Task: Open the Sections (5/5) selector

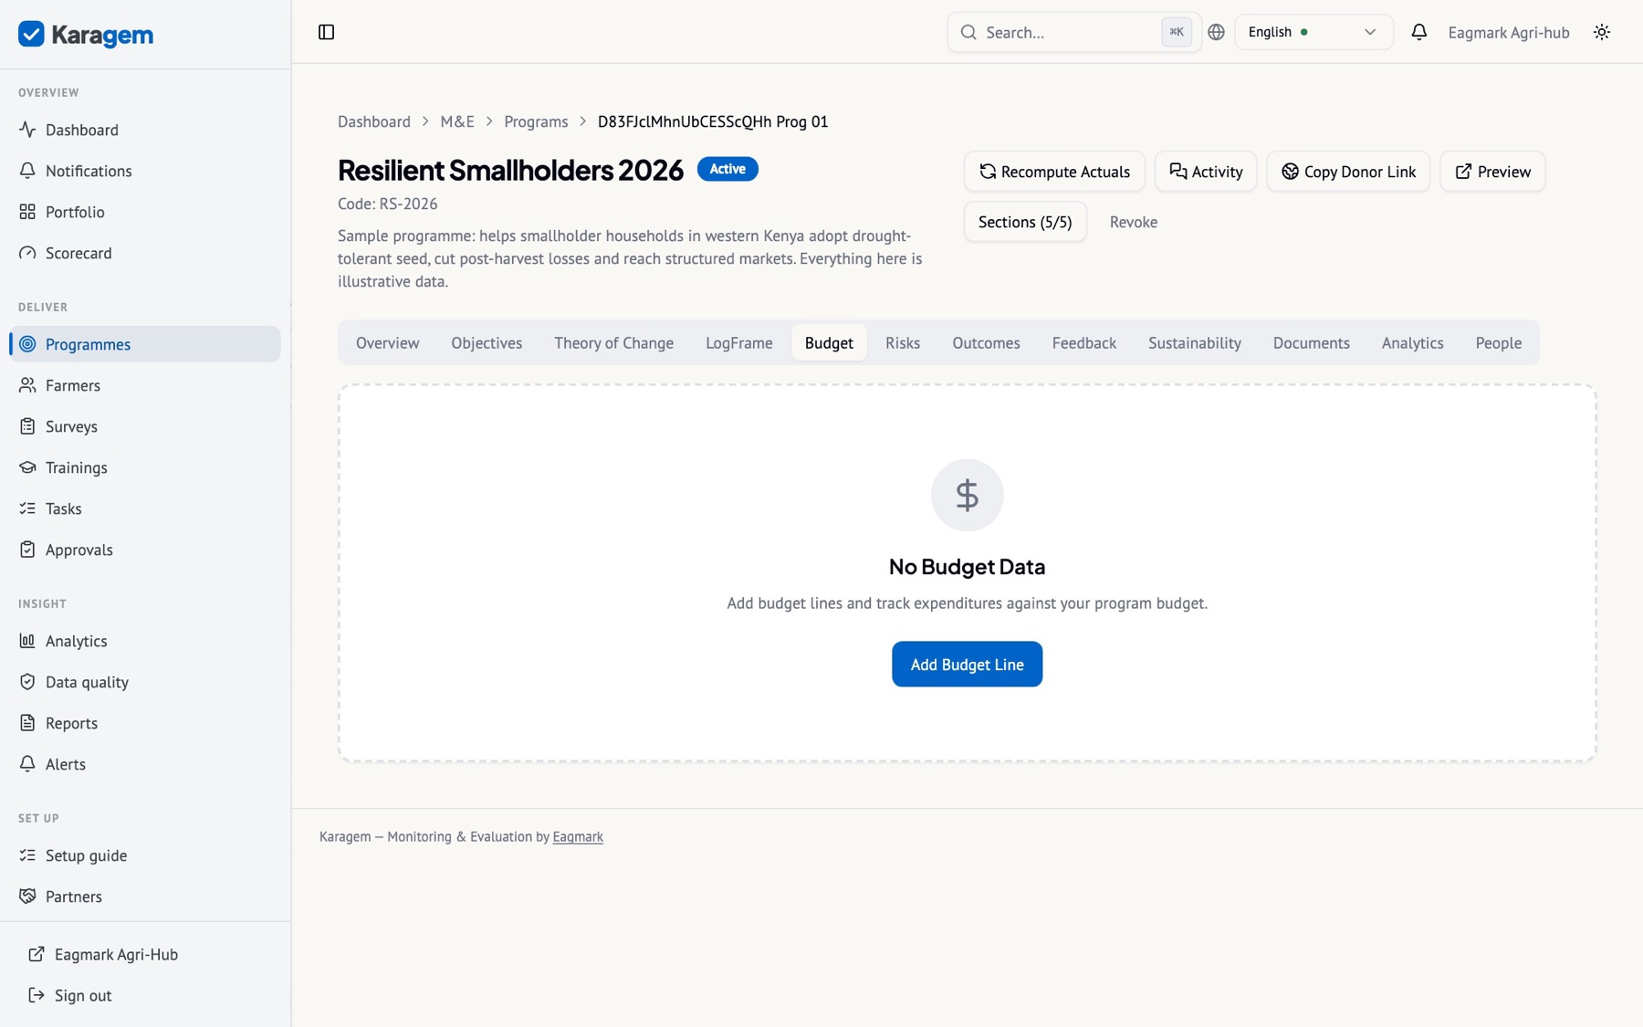Action: pos(1025,222)
